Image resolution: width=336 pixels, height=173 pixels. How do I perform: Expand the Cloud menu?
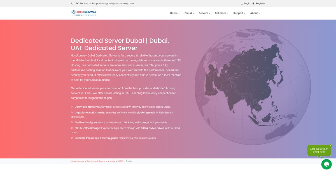point(189,13)
